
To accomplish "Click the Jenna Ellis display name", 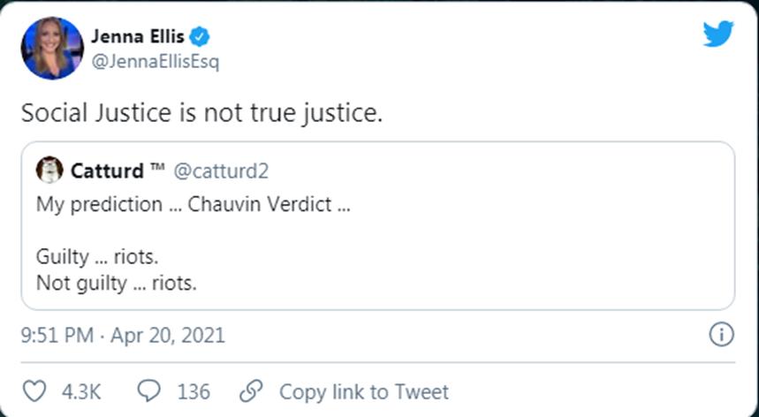I will (x=138, y=38).
